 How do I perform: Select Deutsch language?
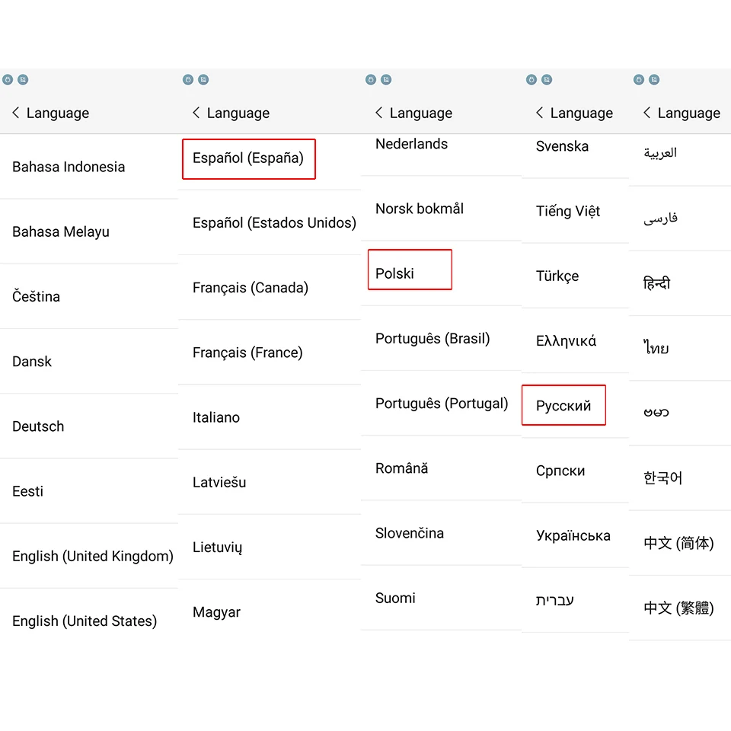click(x=89, y=426)
